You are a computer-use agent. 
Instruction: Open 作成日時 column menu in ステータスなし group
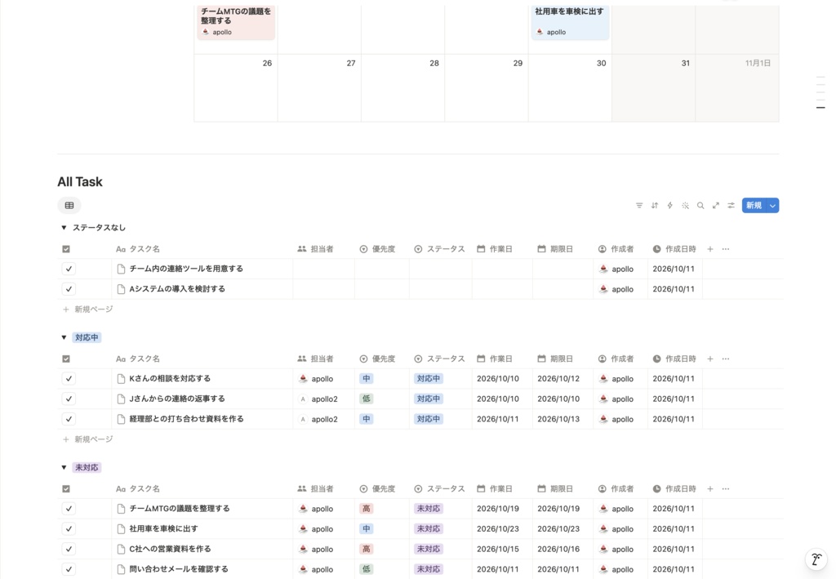tap(674, 249)
